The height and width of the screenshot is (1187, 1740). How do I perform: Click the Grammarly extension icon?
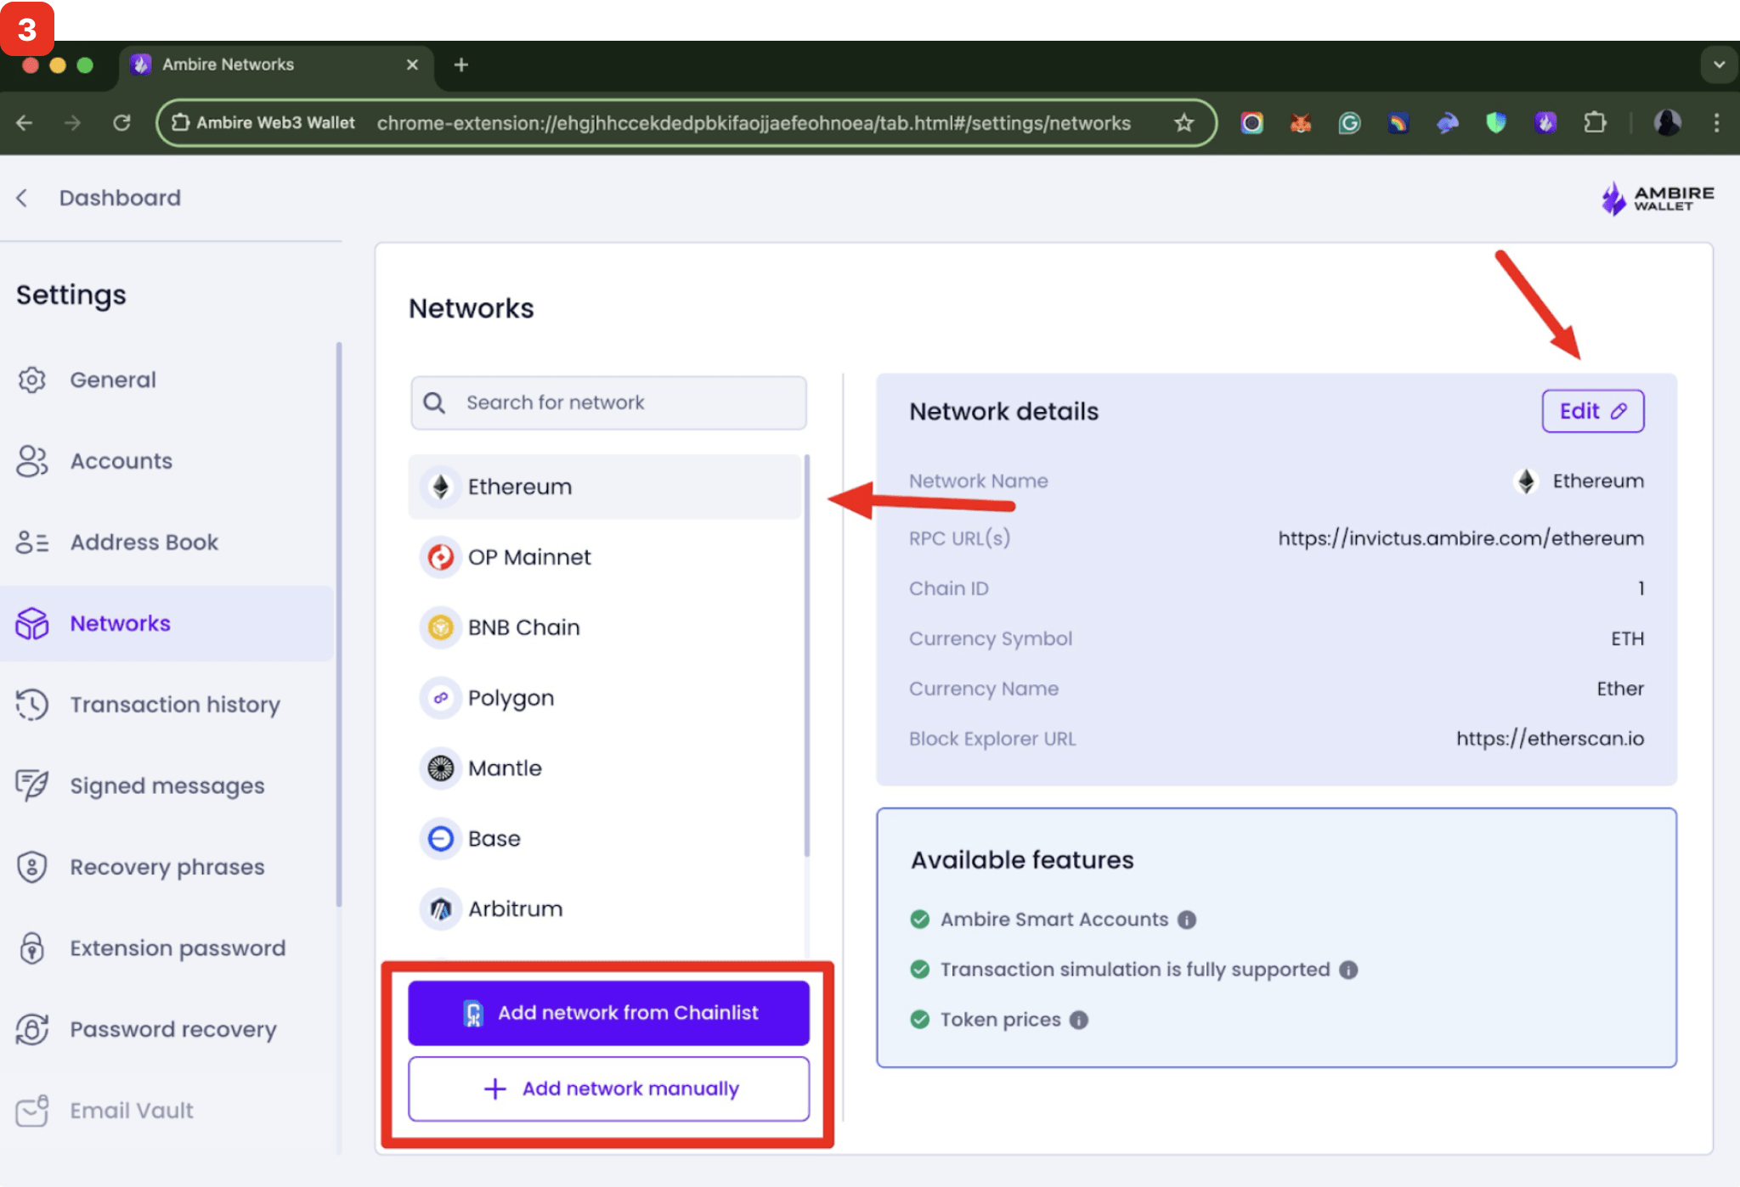click(x=1349, y=122)
